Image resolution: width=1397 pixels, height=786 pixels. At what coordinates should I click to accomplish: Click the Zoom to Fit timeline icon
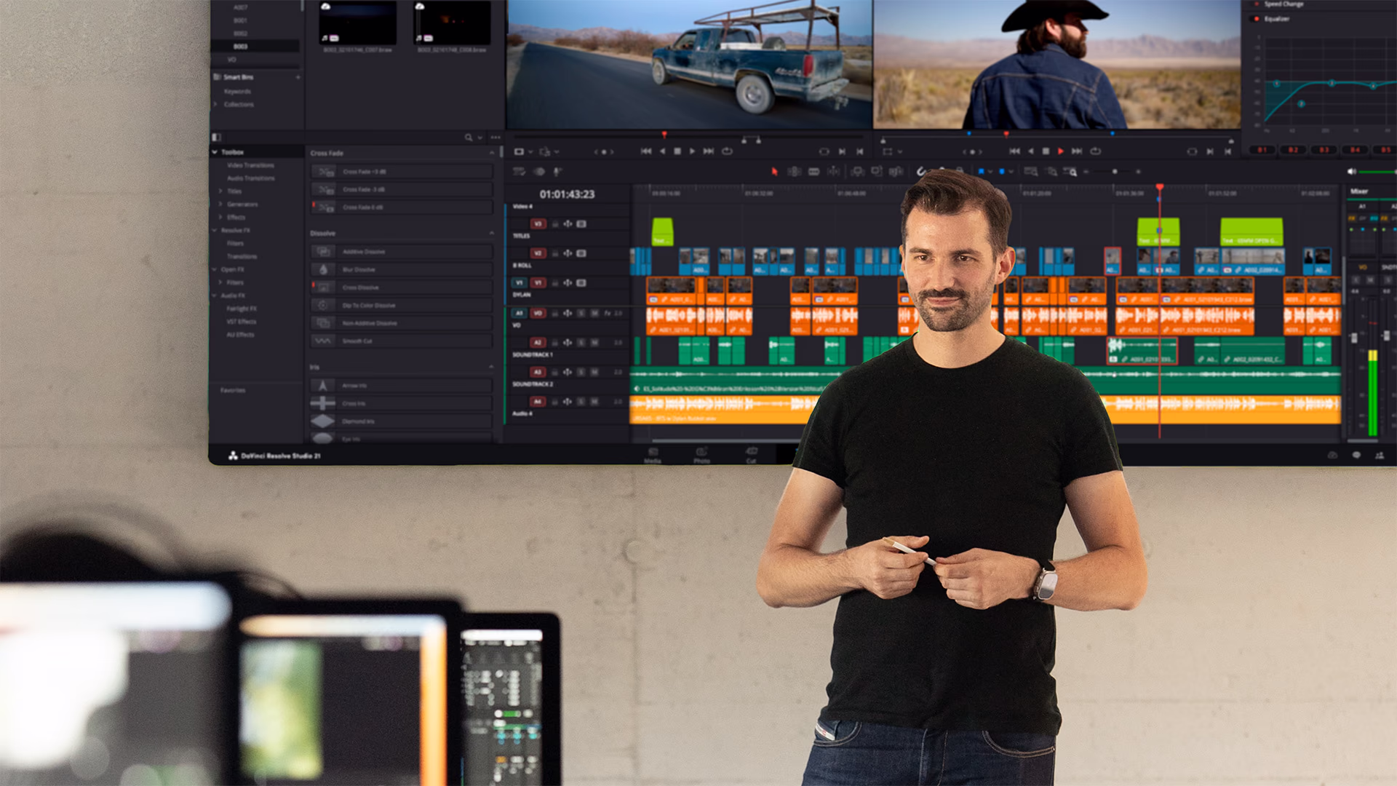[1031, 172]
